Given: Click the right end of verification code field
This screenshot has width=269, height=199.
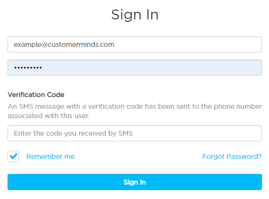Looking at the screenshot, I should (x=240, y=133).
